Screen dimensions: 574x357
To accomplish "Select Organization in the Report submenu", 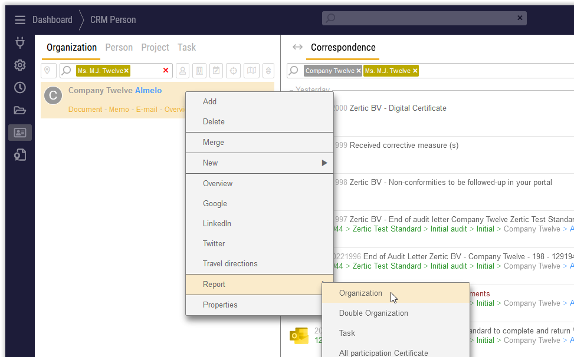I will click(360, 293).
